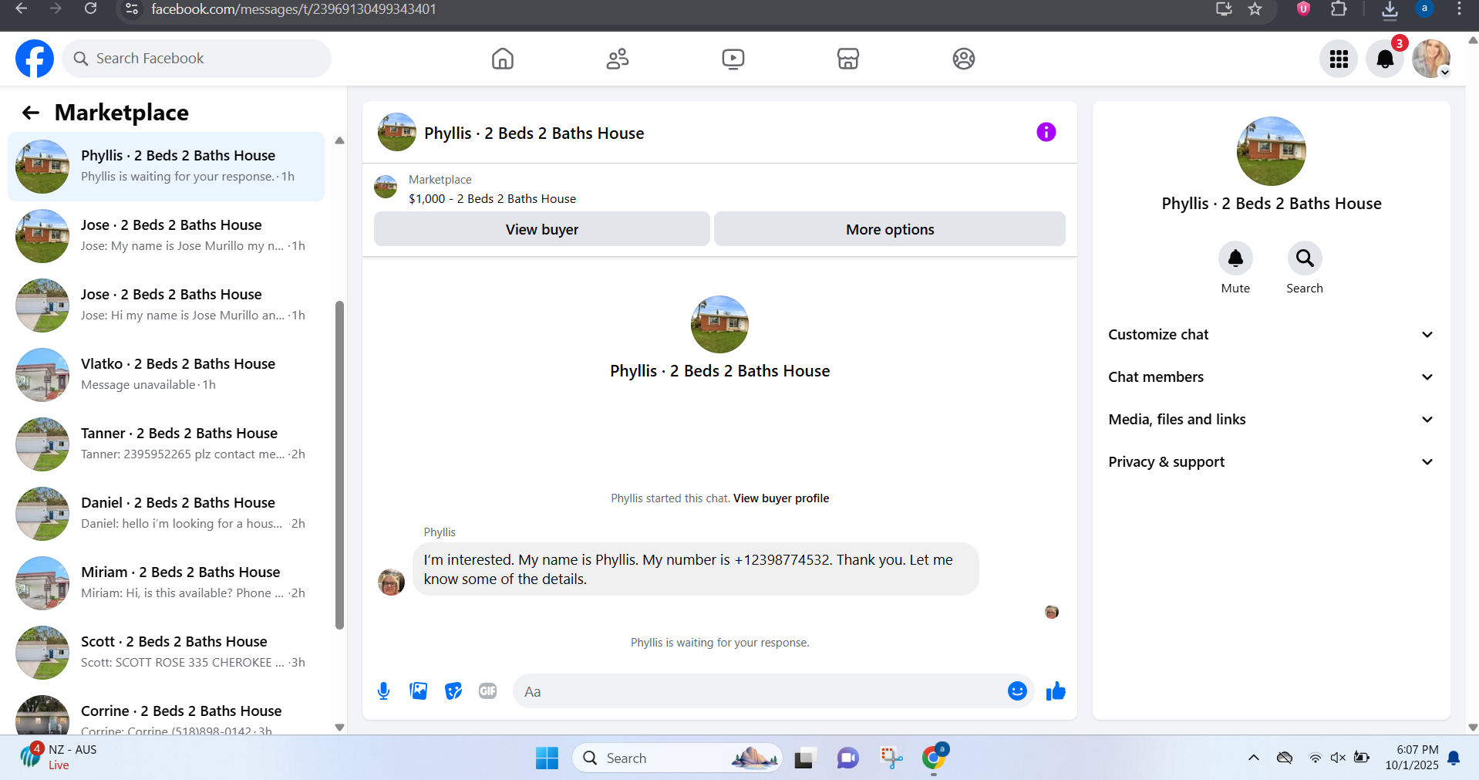This screenshot has height=780, width=1479.
Task: Open the View buyer profile link
Action: click(781, 498)
